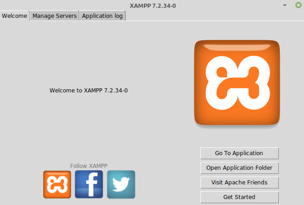
Task: Click the white bird on the Twitter tile
Action: (121, 185)
